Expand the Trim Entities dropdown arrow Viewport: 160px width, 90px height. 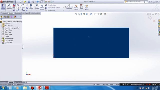point(31,11)
